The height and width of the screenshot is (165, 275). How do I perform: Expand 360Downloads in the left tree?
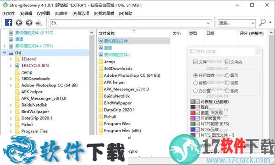click(11, 79)
